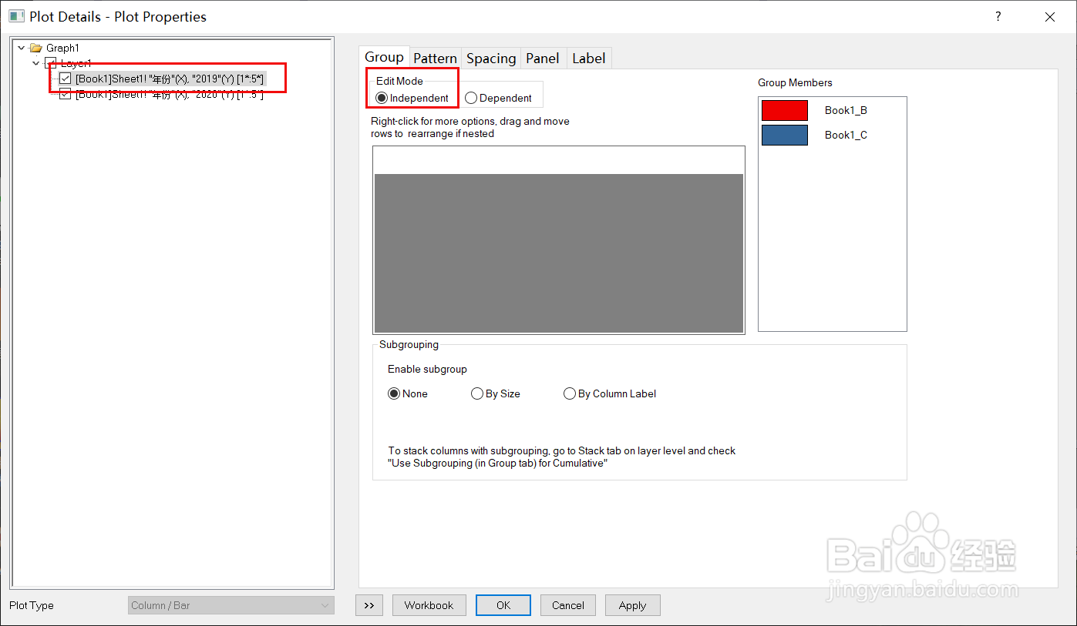The image size is (1077, 626).
Task: Select Dependent edit mode
Action: [499, 98]
